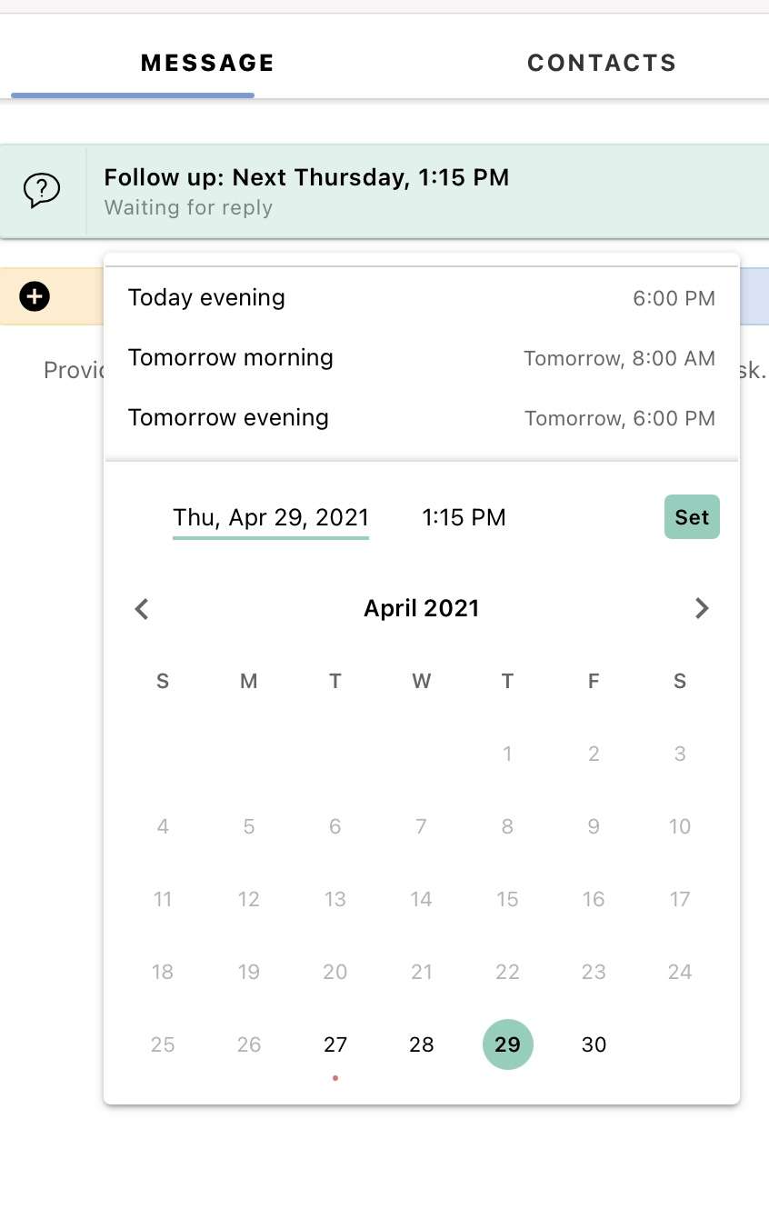The height and width of the screenshot is (1209, 769).
Task: Click the Set button
Action: coord(692,517)
